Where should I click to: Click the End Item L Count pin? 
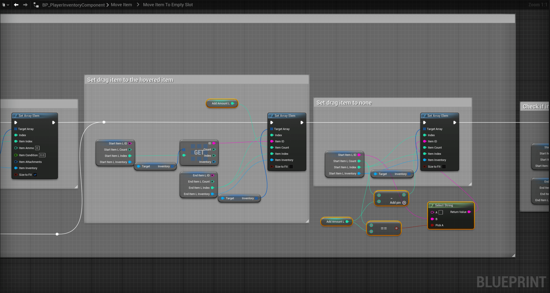coord(212,182)
